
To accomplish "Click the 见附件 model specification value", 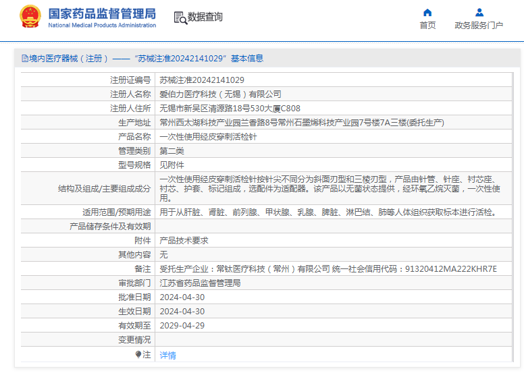I will 172,165.
